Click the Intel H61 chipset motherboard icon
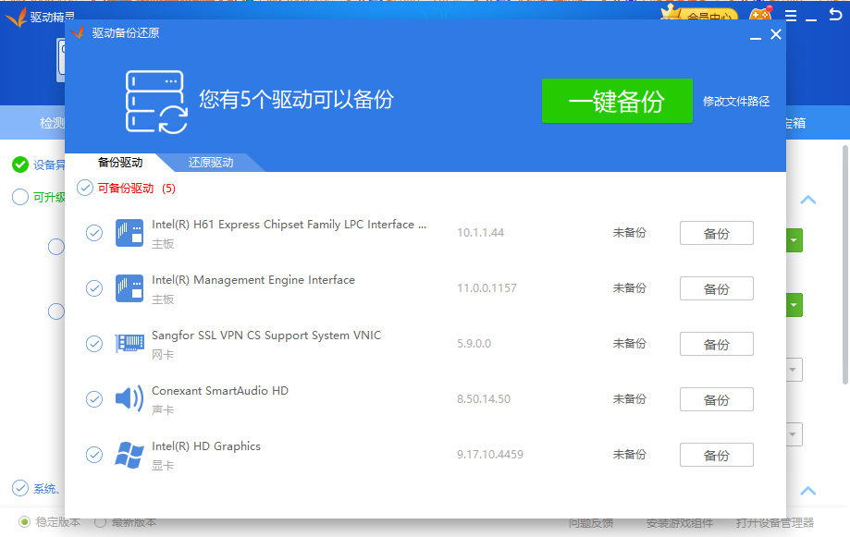 pyautogui.click(x=129, y=233)
